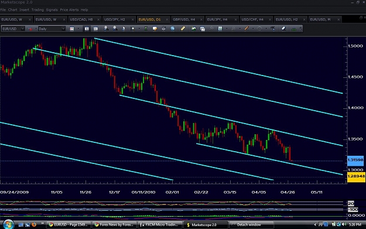
Task: Click the 01/11/2010 date axis label
Action: tap(143, 192)
